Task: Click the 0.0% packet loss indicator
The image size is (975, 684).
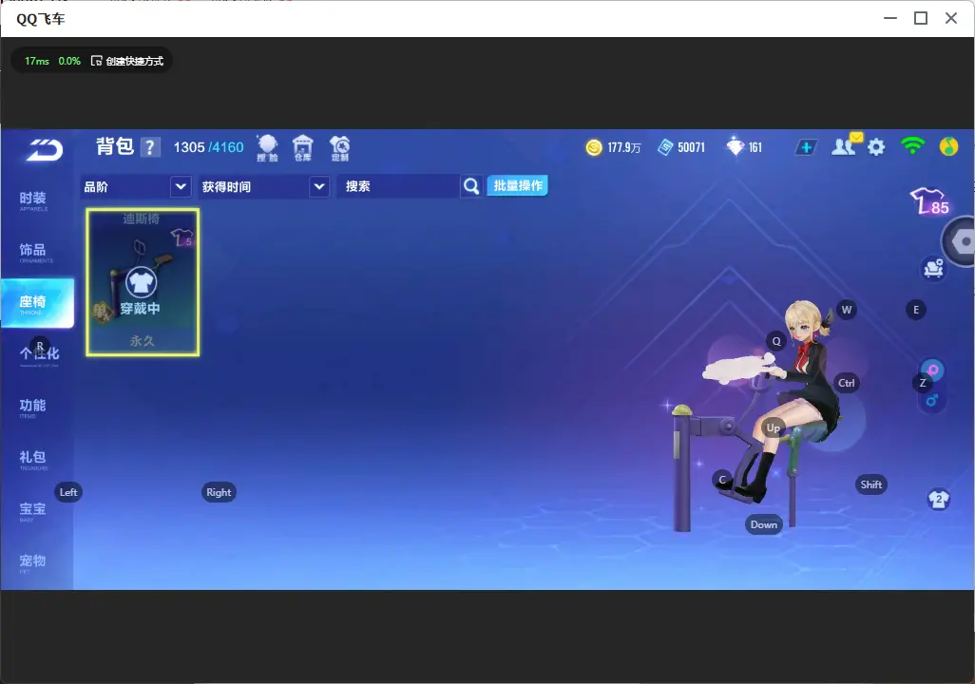Action: (x=69, y=61)
